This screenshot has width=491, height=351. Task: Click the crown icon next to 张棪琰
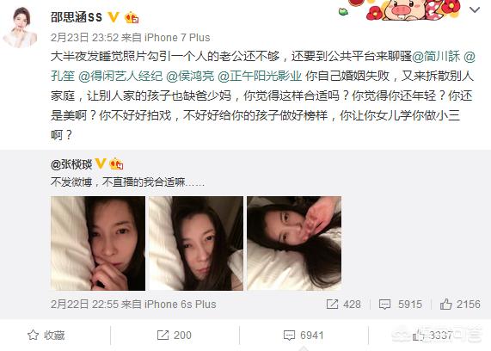pyautogui.click(x=116, y=163)
